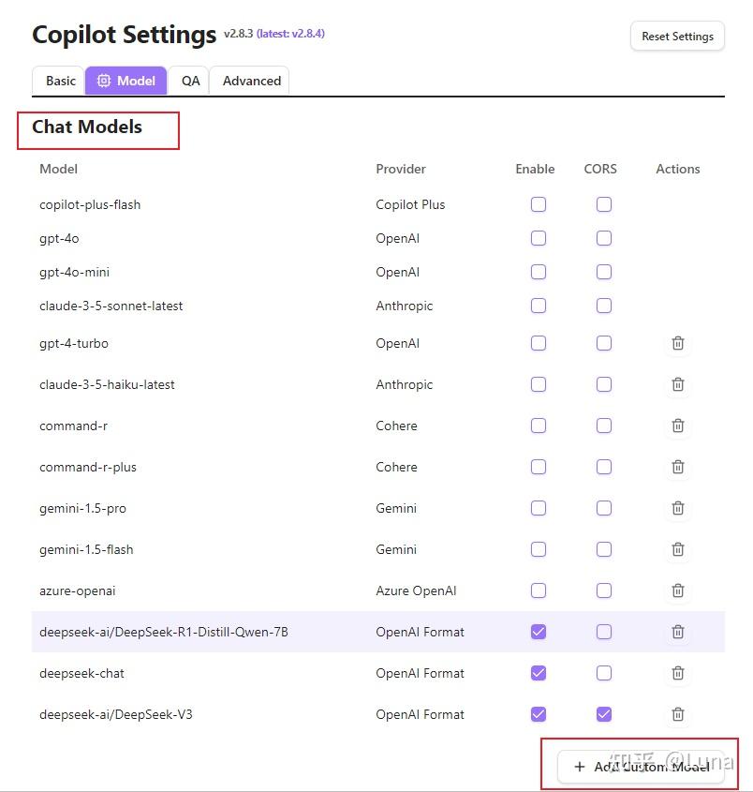This screenshot has height=792, width=753.
Task: Enable the gpt-4o model
Action: coord(539,238)
